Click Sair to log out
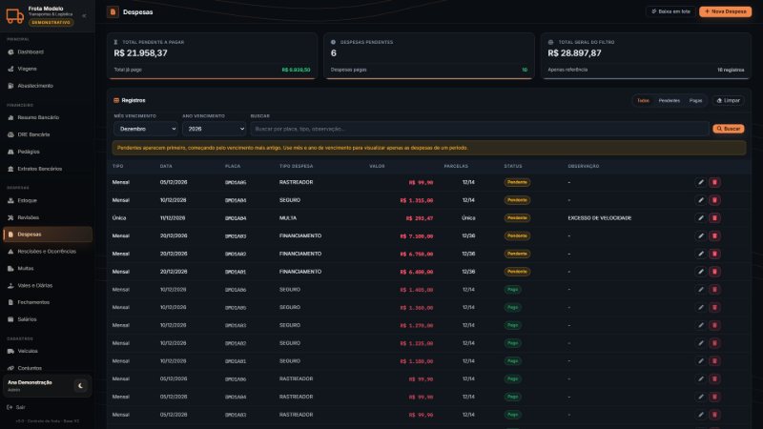This screenshot has width=763, height=429. pyautogui.click(x=16, y=407)
